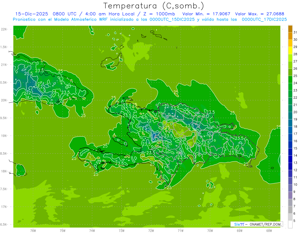Screen dimensions: 302x234
Task: Click the "ONAMET/REP.DOM." credit label
Action: coord(265,224)
